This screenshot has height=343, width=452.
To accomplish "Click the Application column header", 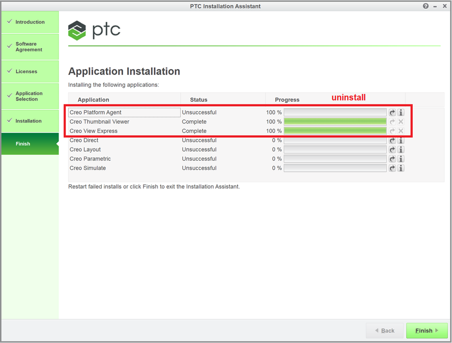I will point(124,100).
